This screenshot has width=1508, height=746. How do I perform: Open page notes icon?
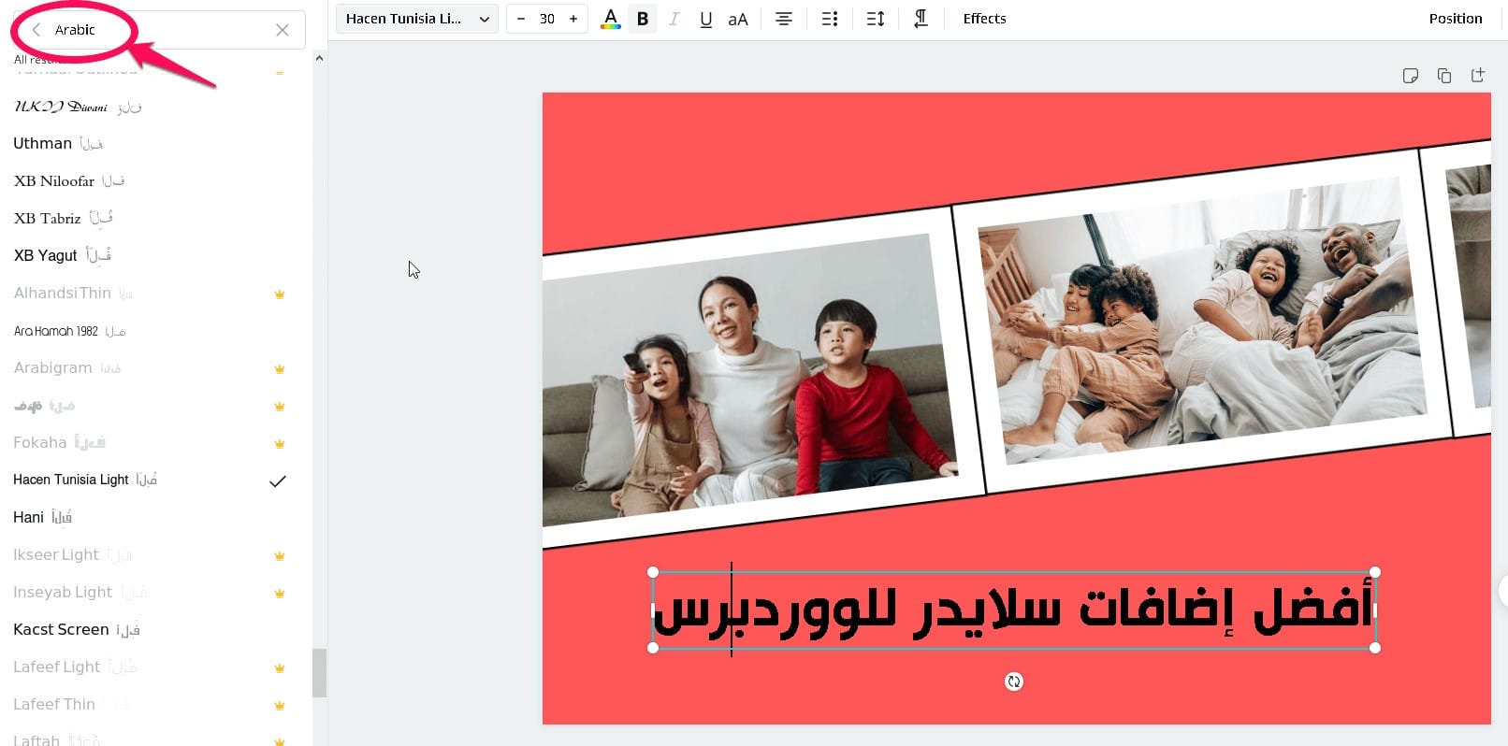click(1411, 76)
